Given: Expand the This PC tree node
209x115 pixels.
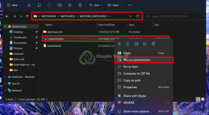Looking at the screenshot, I should (x=6, y=84).
